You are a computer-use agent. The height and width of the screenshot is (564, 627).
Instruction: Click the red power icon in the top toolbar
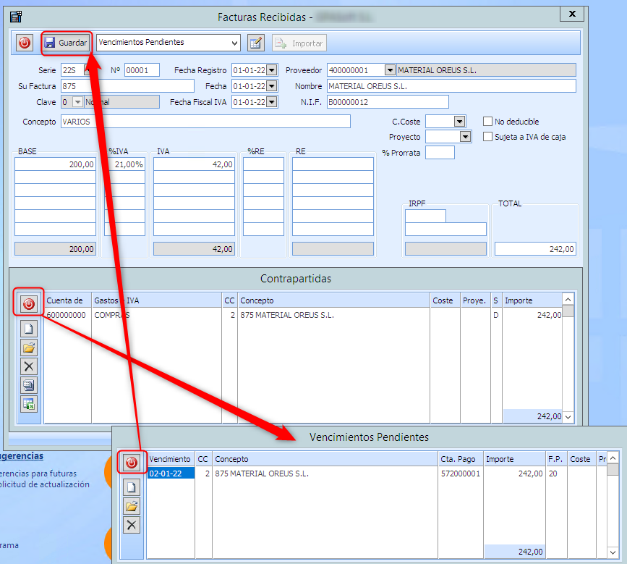tap(25, 43)
